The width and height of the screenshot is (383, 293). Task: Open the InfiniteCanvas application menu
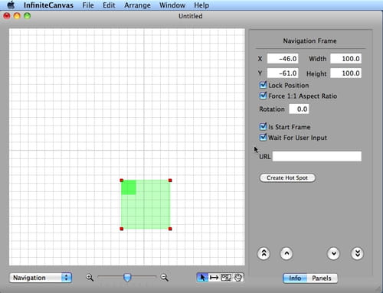[48, 5]
